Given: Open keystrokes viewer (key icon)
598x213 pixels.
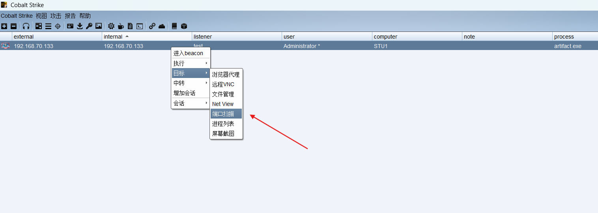Looking at the screenshot, I should (x=89, y=26).
